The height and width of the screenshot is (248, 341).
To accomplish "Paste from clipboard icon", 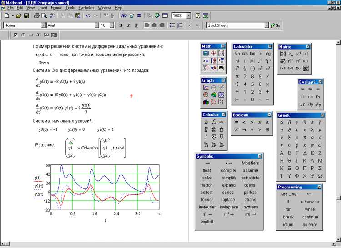I will [x=78, y=15].
